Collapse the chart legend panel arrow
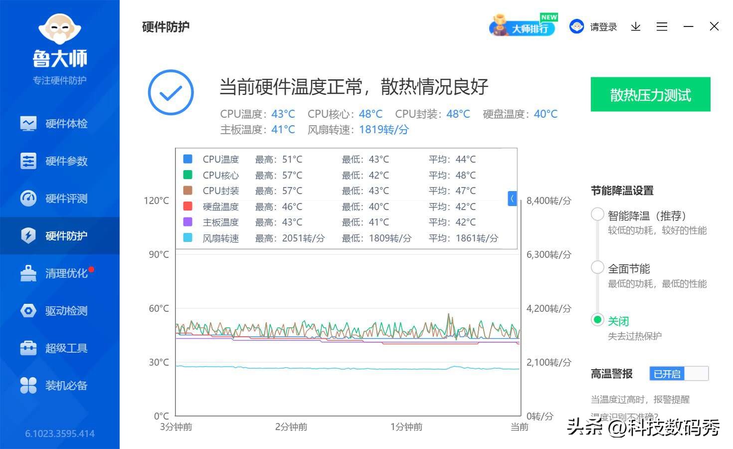This screenshot has height=449, width=733. pos(512,199)
